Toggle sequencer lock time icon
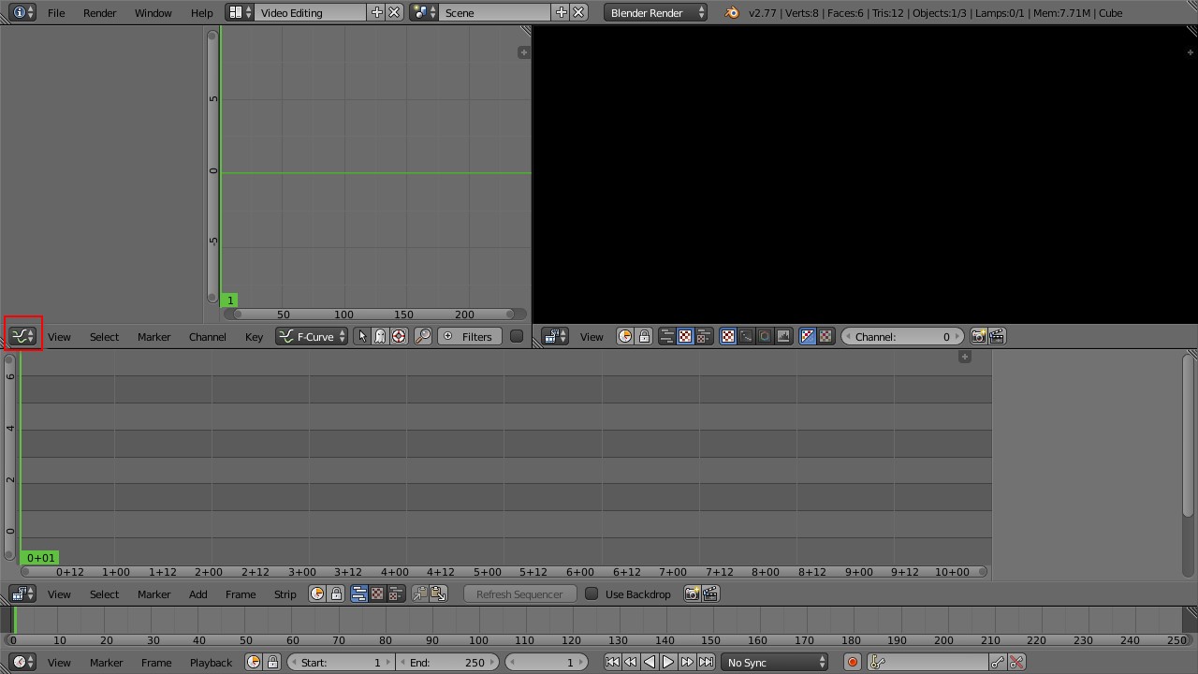The height and width of the screenshot is (674, 1198). pyautogui.click(x=336, y=594)
